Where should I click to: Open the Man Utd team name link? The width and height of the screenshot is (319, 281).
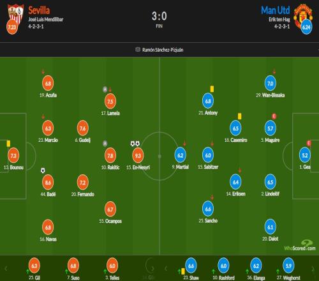click(x=276, y=10)
